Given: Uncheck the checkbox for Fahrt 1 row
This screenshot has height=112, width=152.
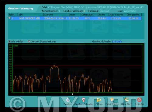Looking at the screenshot, I should [9, 18].
